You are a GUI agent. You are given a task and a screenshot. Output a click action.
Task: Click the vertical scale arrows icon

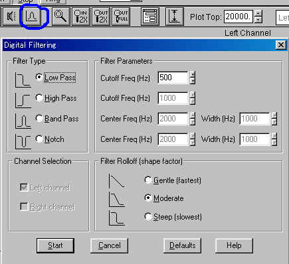click(x=175, y=17)
